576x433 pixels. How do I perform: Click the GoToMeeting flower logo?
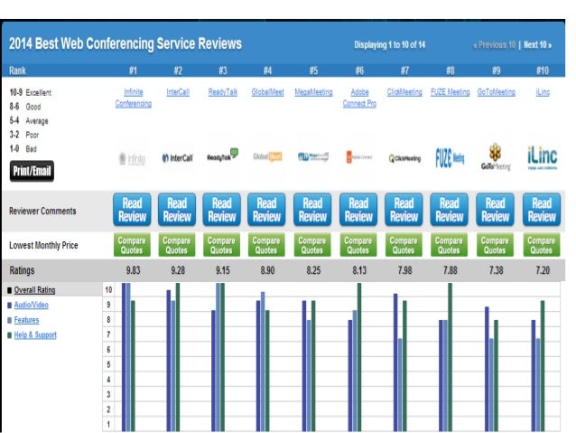[496, 157]
